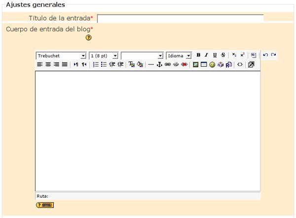Set left-to-right text direction

[76, 65]
